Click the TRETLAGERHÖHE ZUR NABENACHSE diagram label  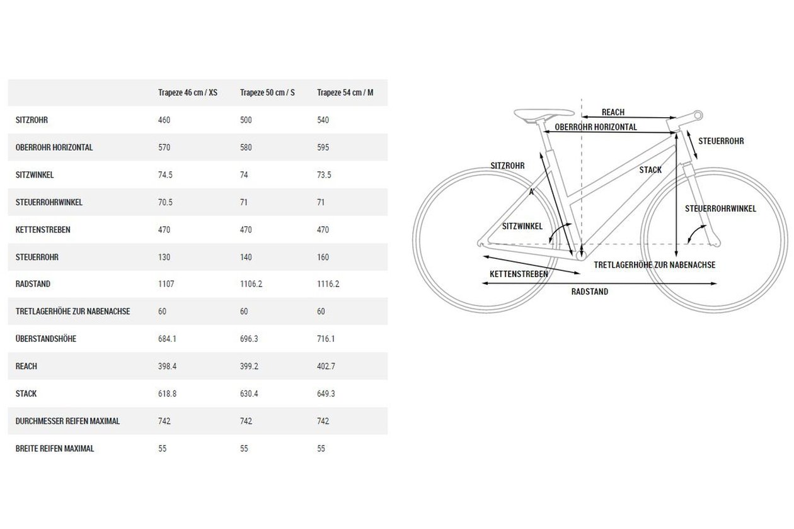pos(655,265)
